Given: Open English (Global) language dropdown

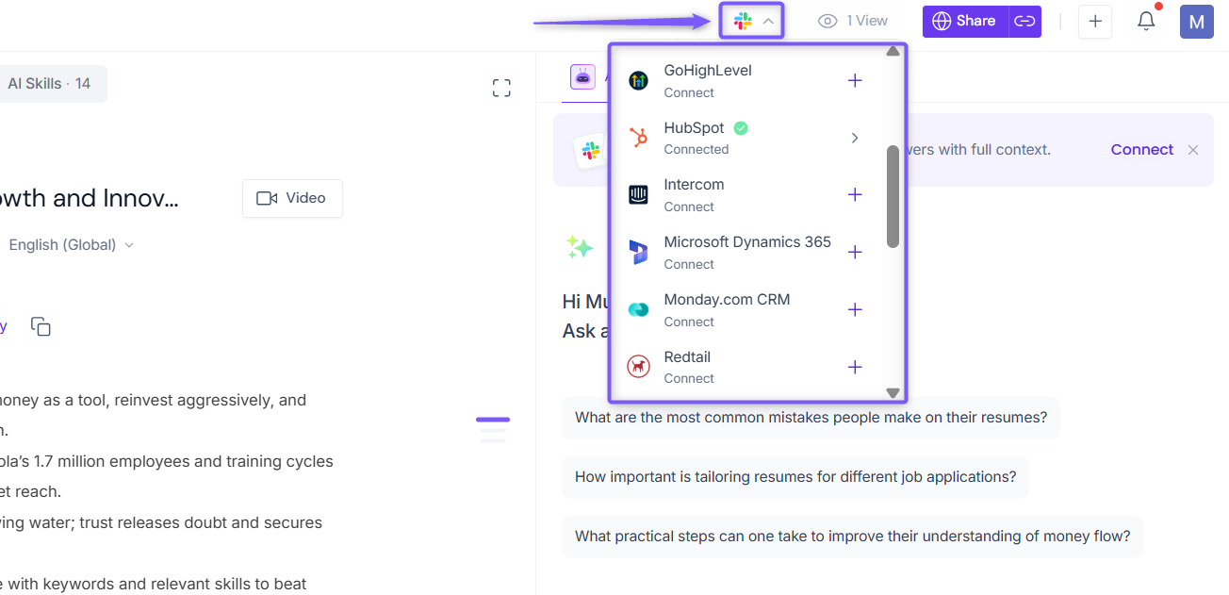Looking at the screenshot, I should [72, 244].
